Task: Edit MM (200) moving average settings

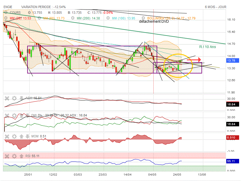Action: (72, 19)
